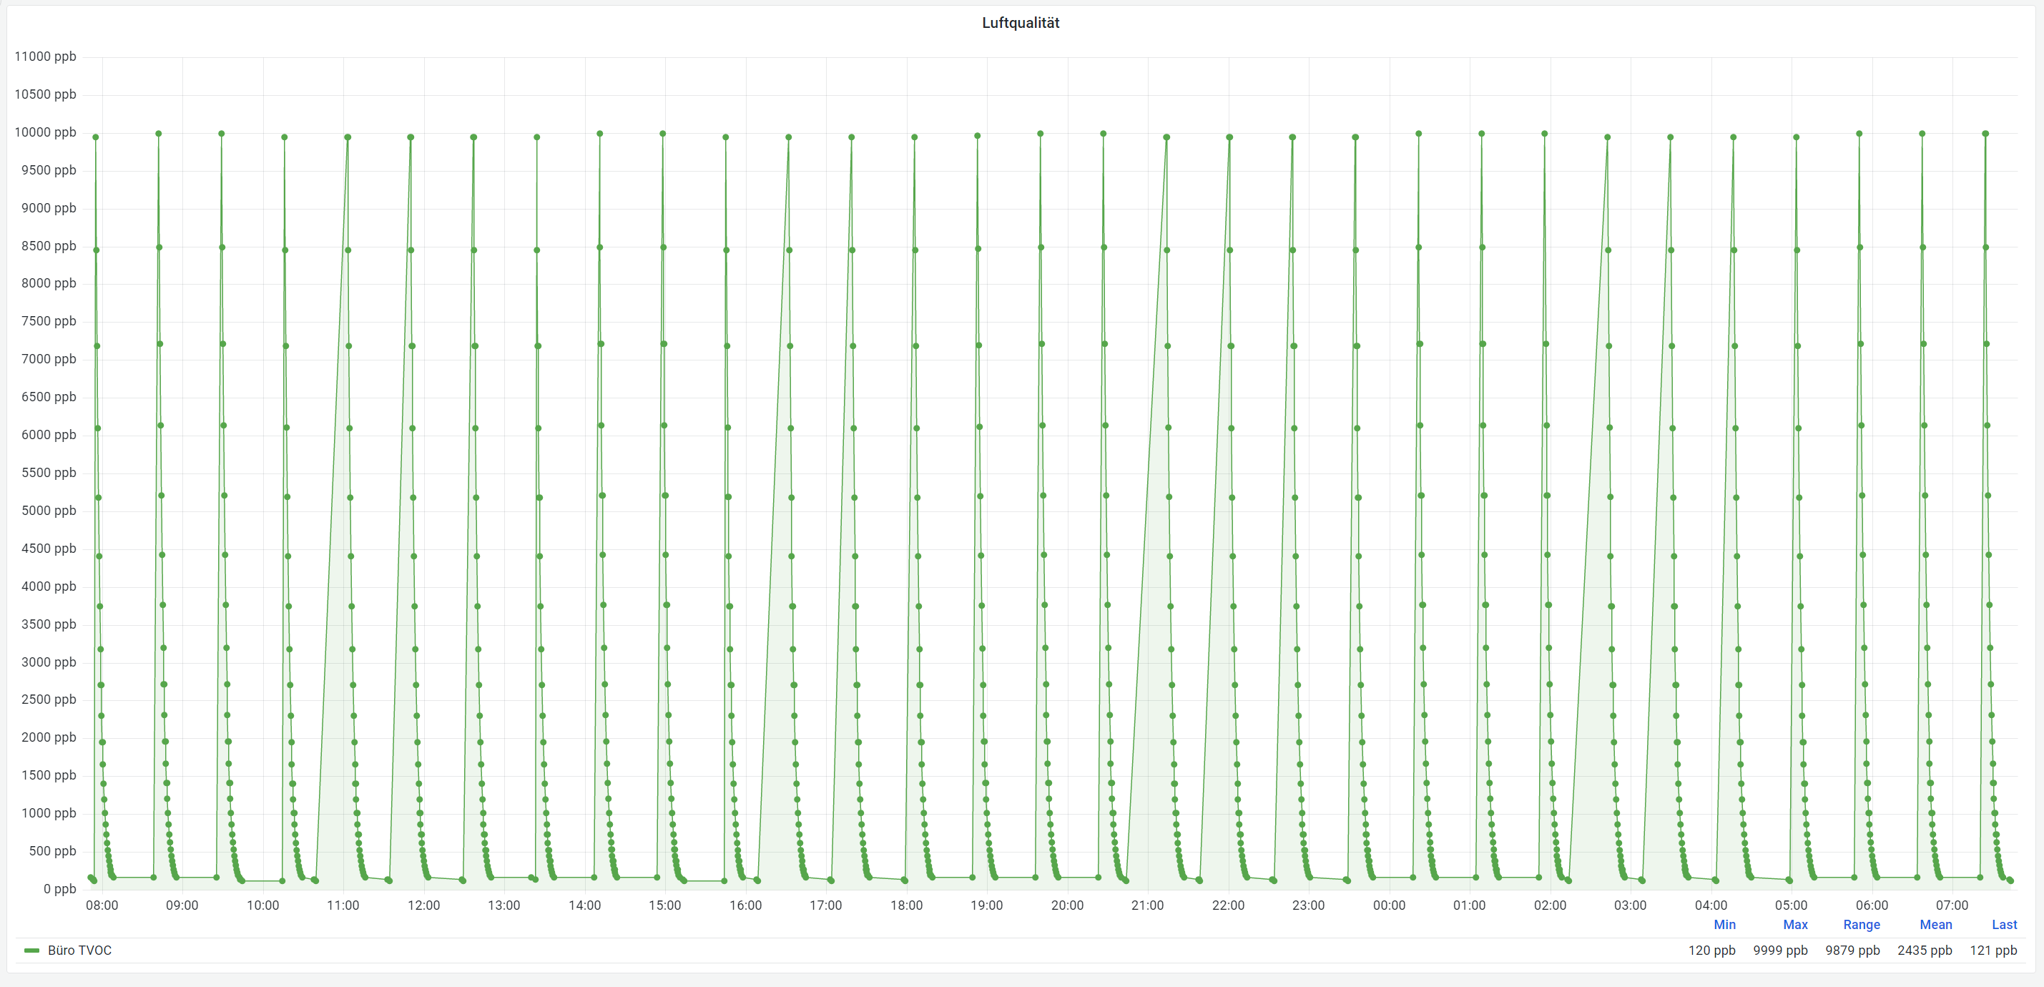The image size is (2044, 987).
Task: Click the 10000 ppb y-axis label
Action: click(45, 132)
